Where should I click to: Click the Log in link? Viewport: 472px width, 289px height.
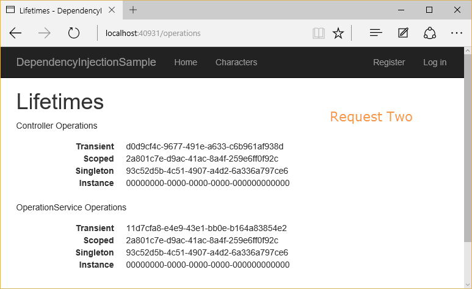tap(435, 62)
